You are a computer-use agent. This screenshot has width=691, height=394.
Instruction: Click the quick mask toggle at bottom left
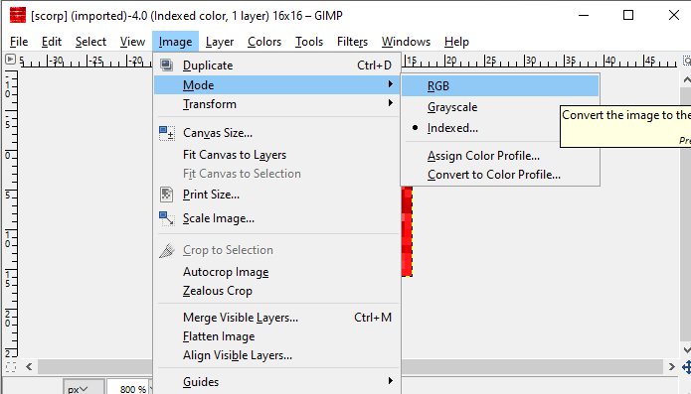11,367
